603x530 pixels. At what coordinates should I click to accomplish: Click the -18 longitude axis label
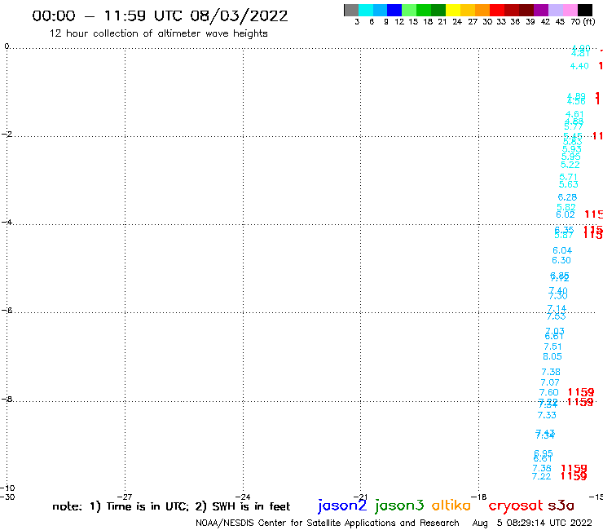479,497
